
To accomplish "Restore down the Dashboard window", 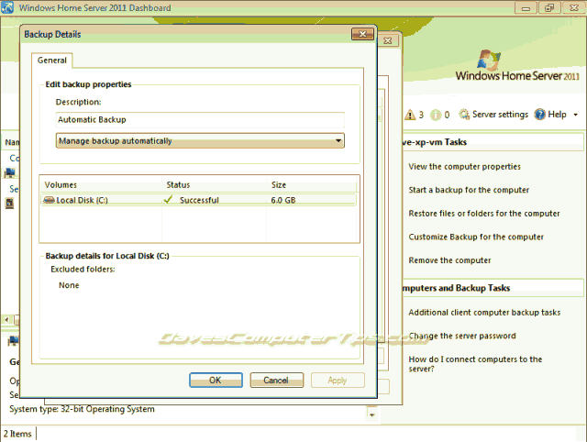I will coord(549,7).
